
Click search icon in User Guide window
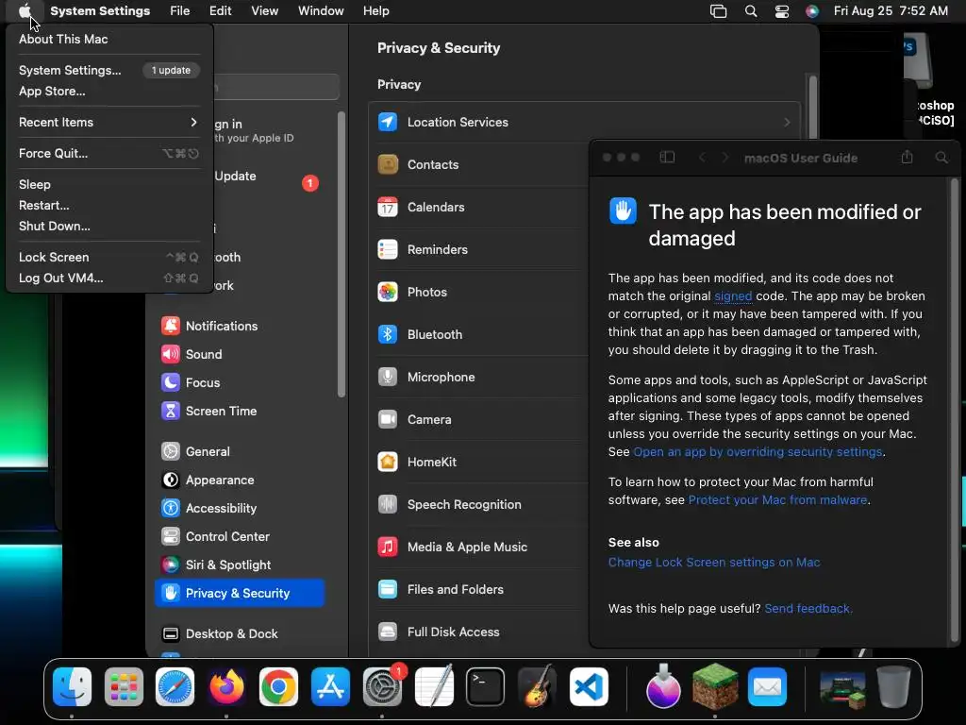point(941,158)
